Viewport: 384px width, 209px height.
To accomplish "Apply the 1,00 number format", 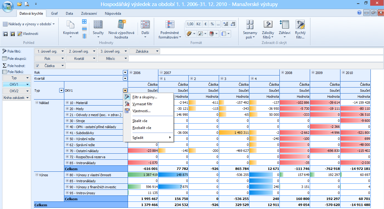I will click(x=190, y=24).
